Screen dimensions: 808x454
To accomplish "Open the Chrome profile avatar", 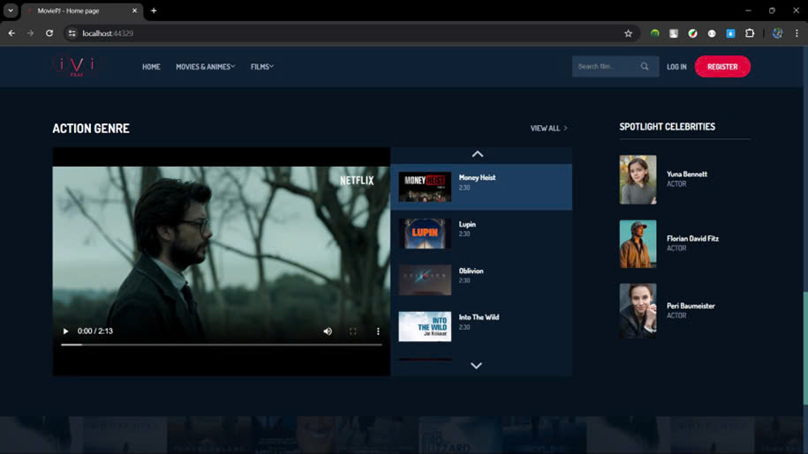I will [x=778, y=33].
